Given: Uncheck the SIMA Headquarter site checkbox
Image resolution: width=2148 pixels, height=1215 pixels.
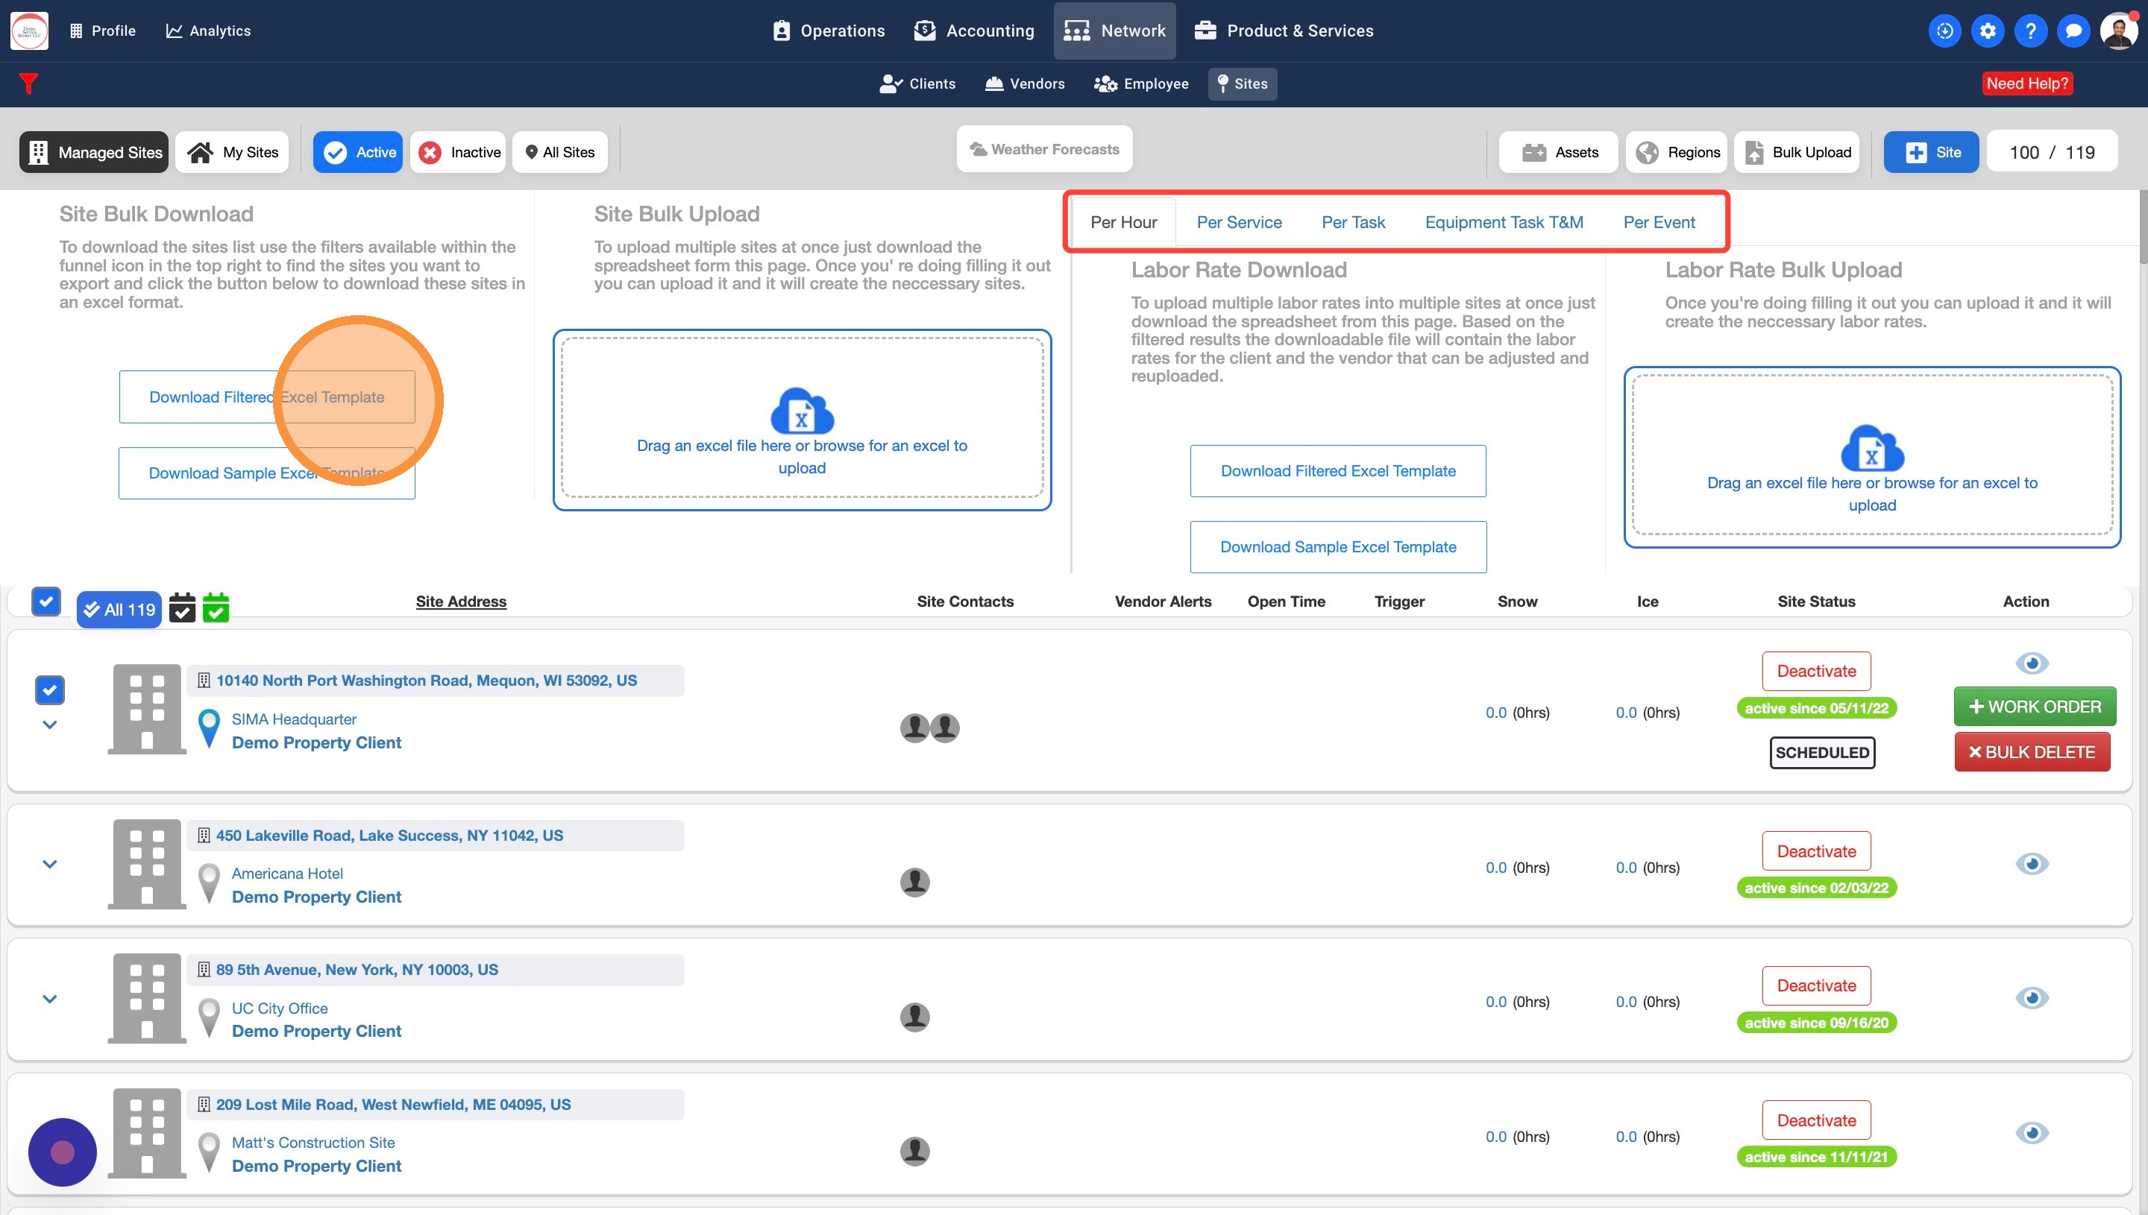Looking at the screenshot, I should tap(49, 690).
